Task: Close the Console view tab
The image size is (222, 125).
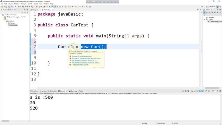Action: coord(67,91)
